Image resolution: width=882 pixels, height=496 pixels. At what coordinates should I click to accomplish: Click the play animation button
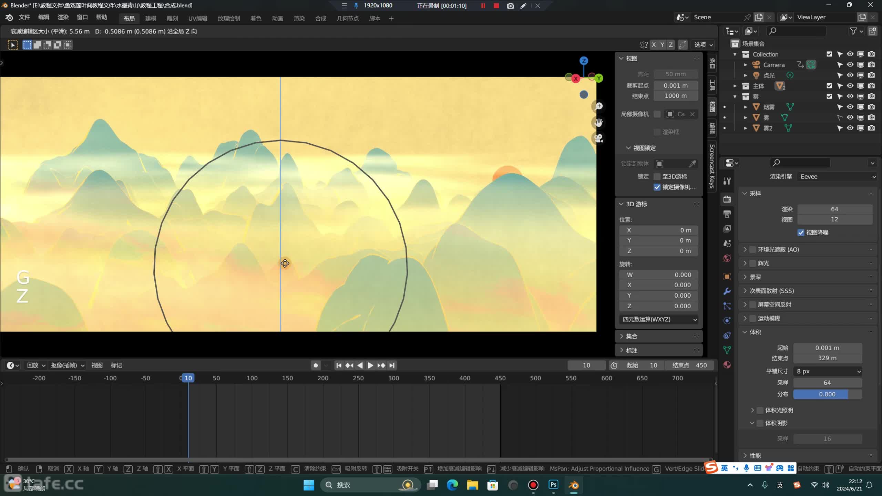[x=370, y=365]
